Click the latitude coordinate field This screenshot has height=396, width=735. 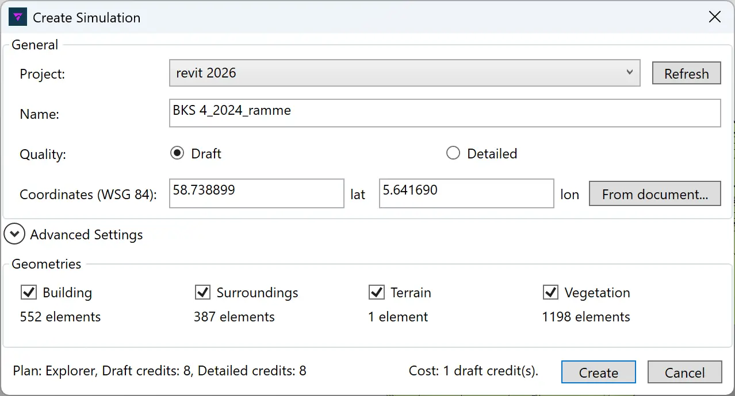[257, 193]
